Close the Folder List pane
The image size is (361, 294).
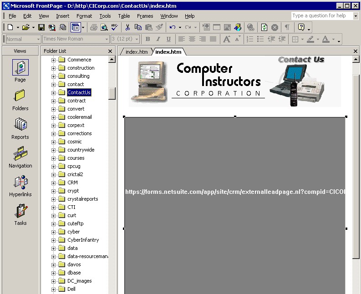[110, 51]
